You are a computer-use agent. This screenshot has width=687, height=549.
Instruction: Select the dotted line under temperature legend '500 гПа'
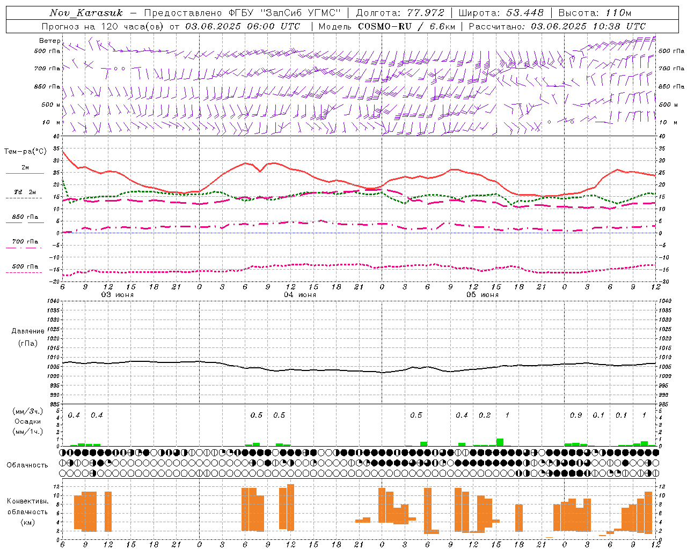24,272
